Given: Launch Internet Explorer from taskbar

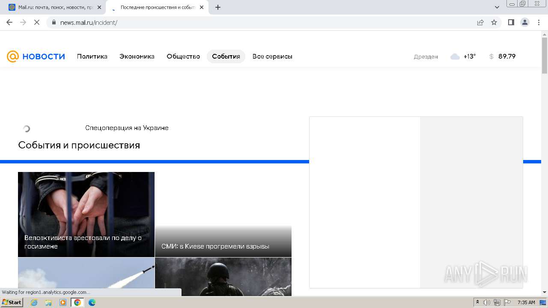Looking at the screenshot, I should [x=34, y=302].
